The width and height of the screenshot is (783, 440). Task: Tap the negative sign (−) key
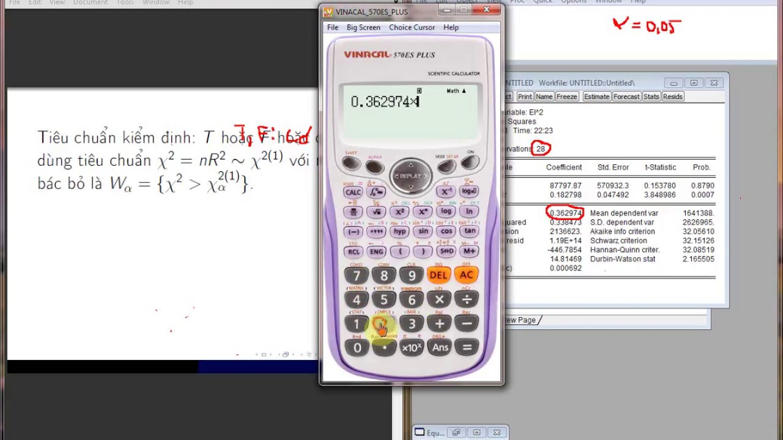pos(353,232)
